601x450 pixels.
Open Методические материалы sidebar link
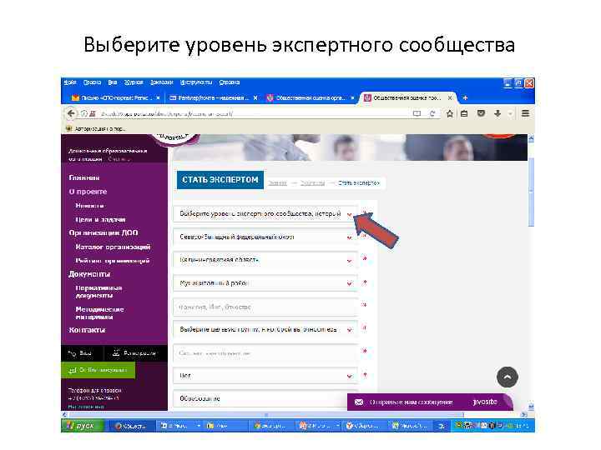tap(99, 313)
